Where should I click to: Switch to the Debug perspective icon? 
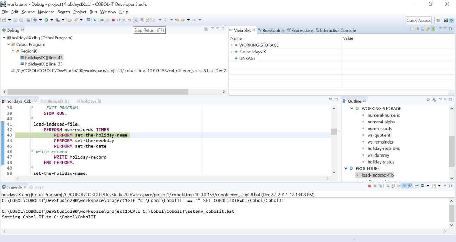coord(451,20)
